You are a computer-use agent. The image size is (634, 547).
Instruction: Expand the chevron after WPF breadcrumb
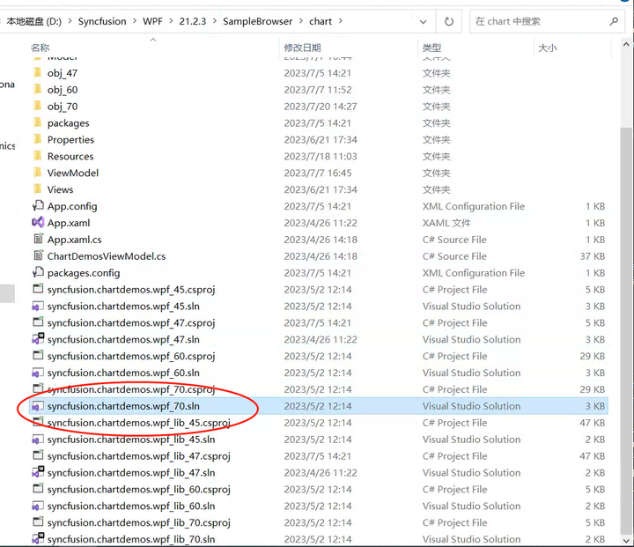171,21
